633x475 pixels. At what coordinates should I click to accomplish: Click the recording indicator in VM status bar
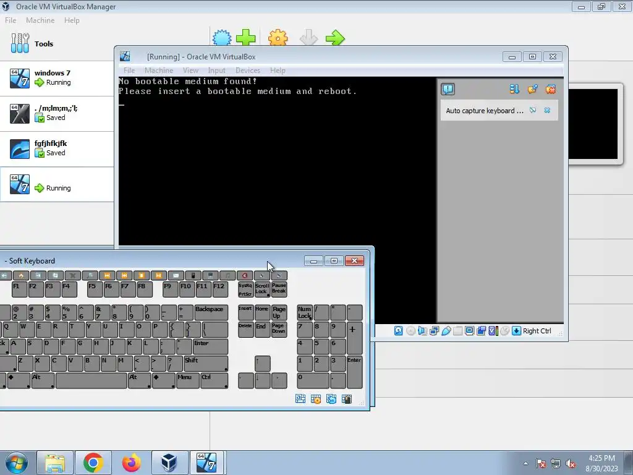pos(481,331)
